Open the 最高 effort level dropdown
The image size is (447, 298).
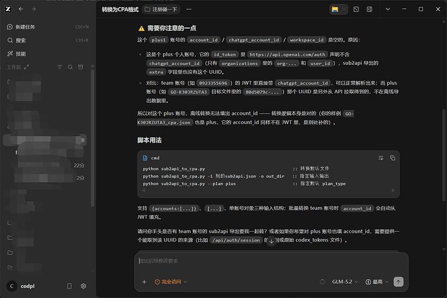click(377, 282)
